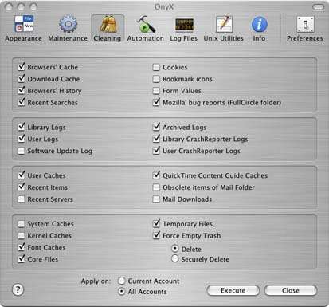Uncheck Browsers' Cache
The width and height of the screenshot is (329, 307).
[22, 67]
